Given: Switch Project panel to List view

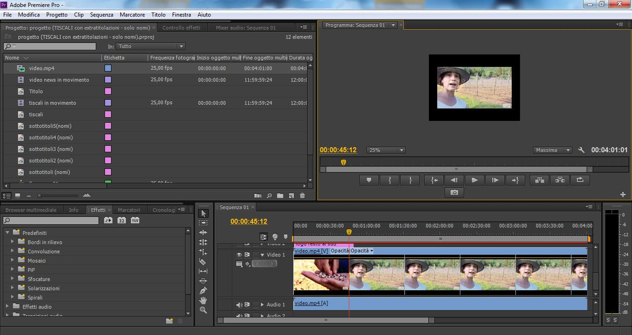Looking at the screenshot, I should pos(7,196).
